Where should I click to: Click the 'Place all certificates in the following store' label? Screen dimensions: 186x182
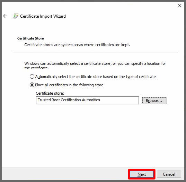pyautogui.click(x=69, y=85)
